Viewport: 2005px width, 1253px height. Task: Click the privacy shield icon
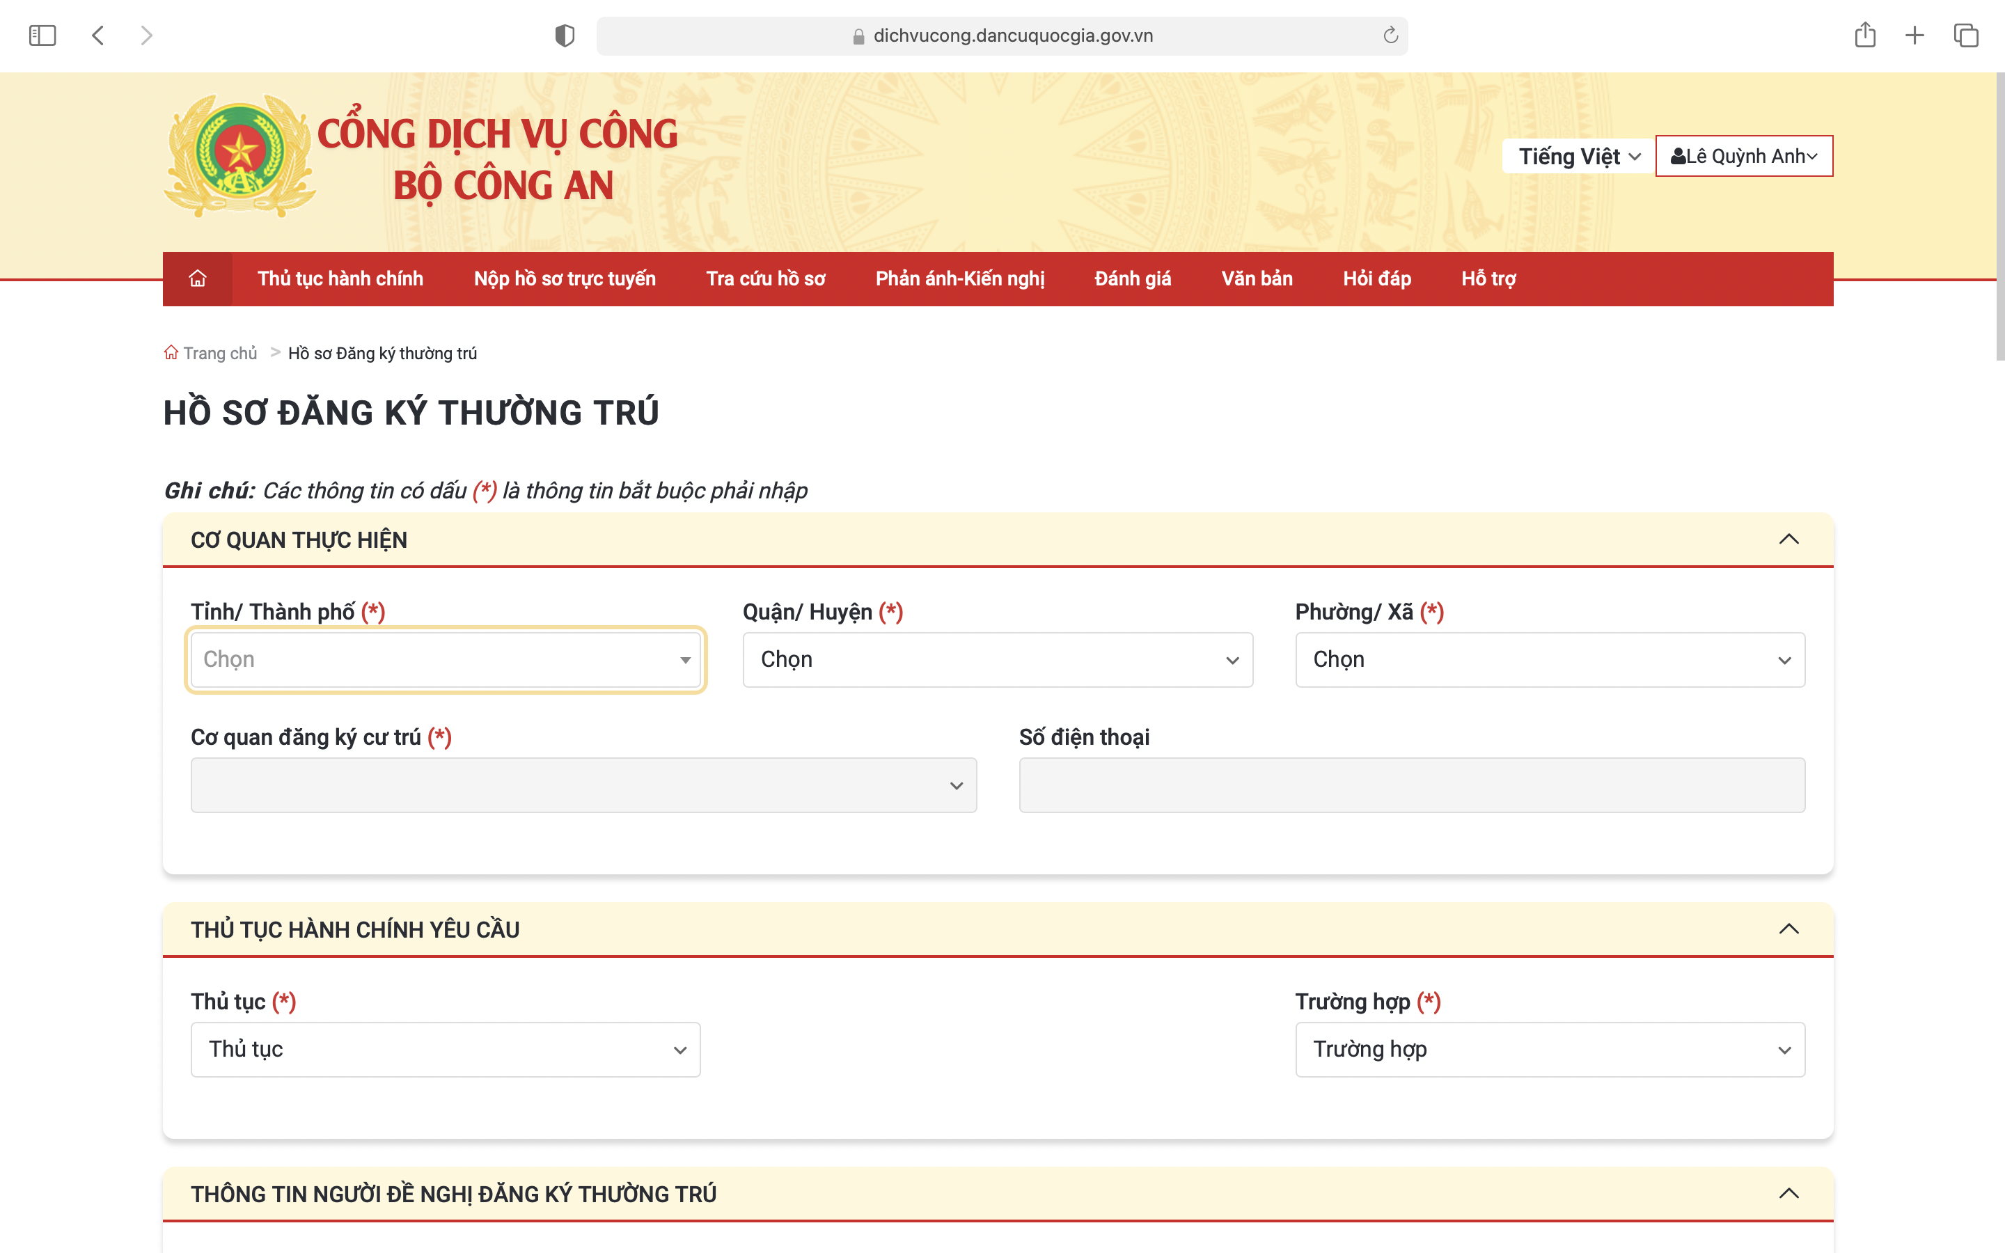point(564,35)
